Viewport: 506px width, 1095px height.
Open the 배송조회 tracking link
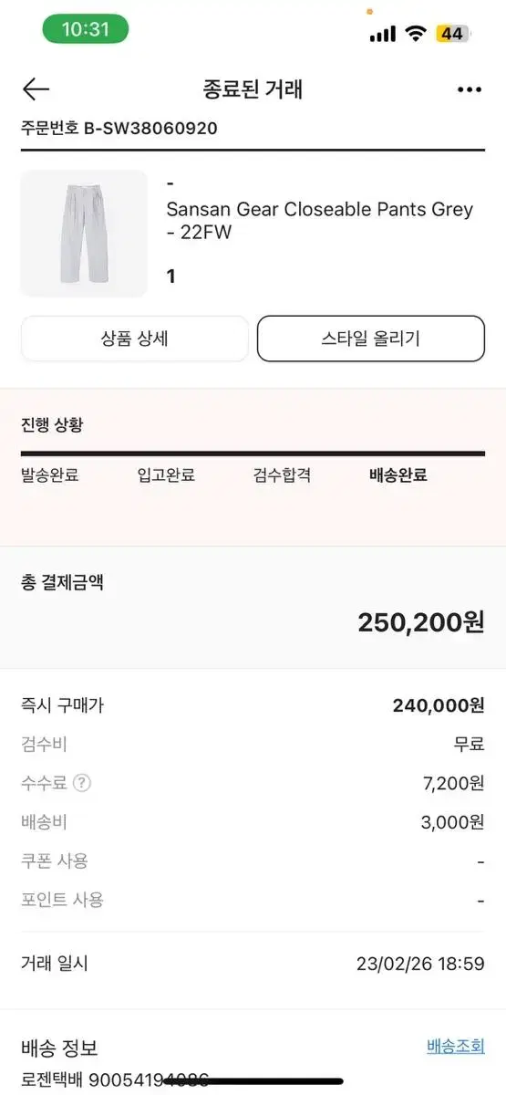[x=456, y=1047]
